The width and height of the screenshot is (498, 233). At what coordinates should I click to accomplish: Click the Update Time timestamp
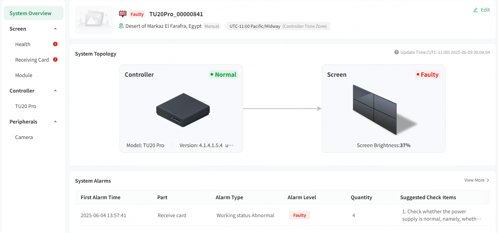[445, 52]
